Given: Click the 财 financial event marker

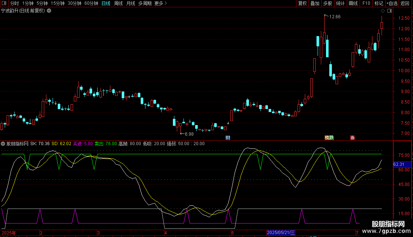Looking at the screenshot, I should (228, 138).
